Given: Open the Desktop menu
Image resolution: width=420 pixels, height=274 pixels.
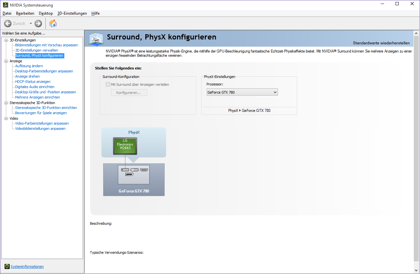Looking at the screenshot, I should coord(46,13).
